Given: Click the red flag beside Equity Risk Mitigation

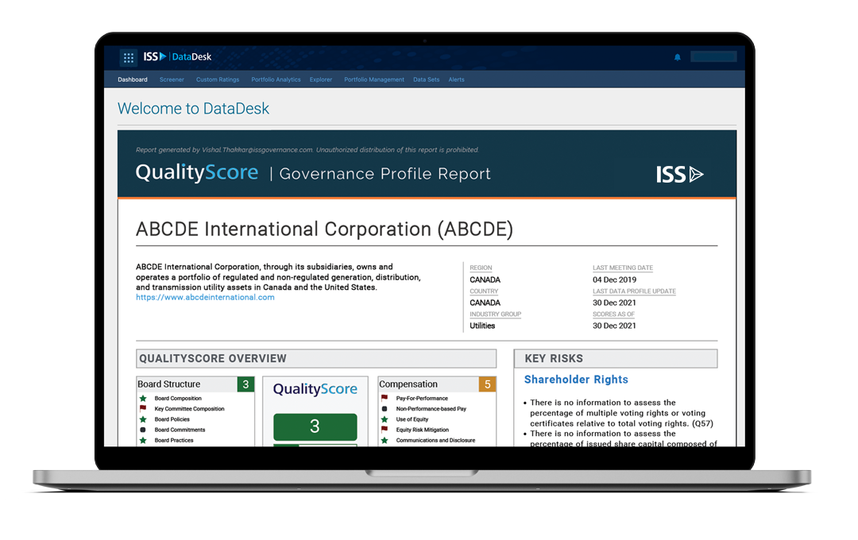Looking at the screenshot, I should point(385,430).
